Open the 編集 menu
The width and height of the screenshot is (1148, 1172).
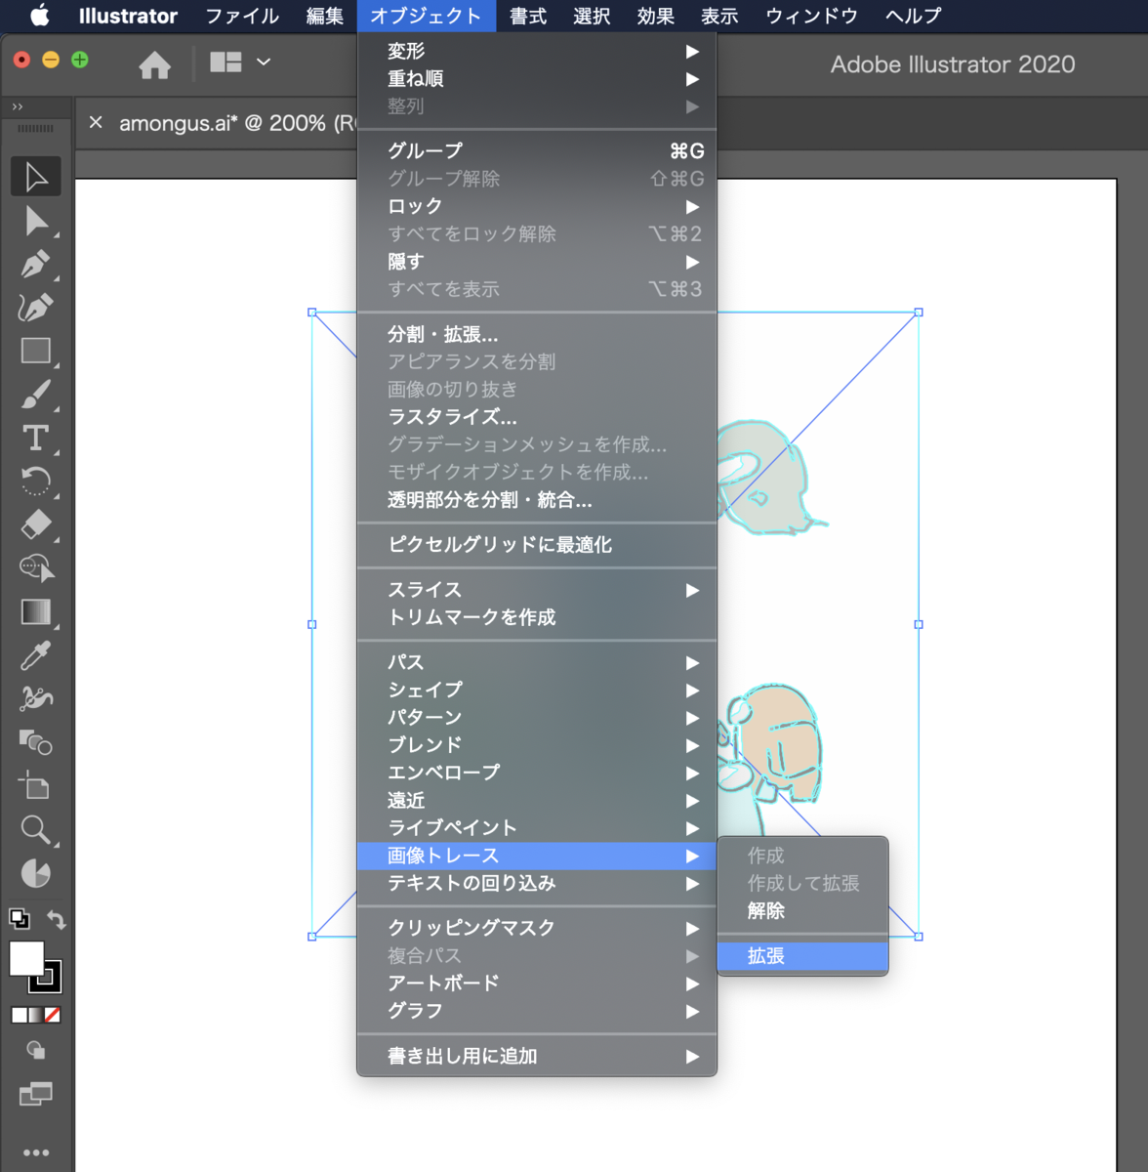325,16
